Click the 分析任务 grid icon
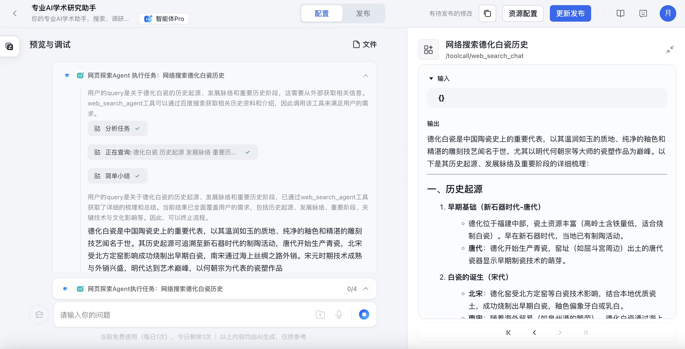 97,129
